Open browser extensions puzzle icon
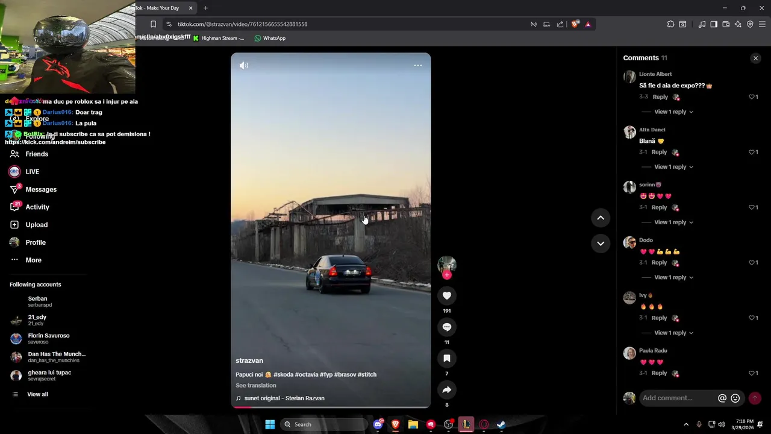771x434 pixels. [x=670, y=24]
